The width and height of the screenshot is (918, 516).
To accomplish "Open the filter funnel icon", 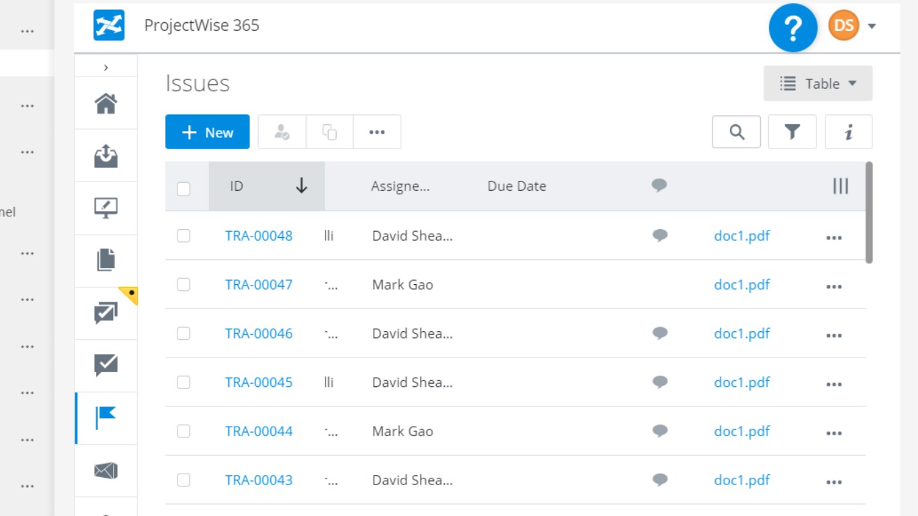I will tap(792, 132).
